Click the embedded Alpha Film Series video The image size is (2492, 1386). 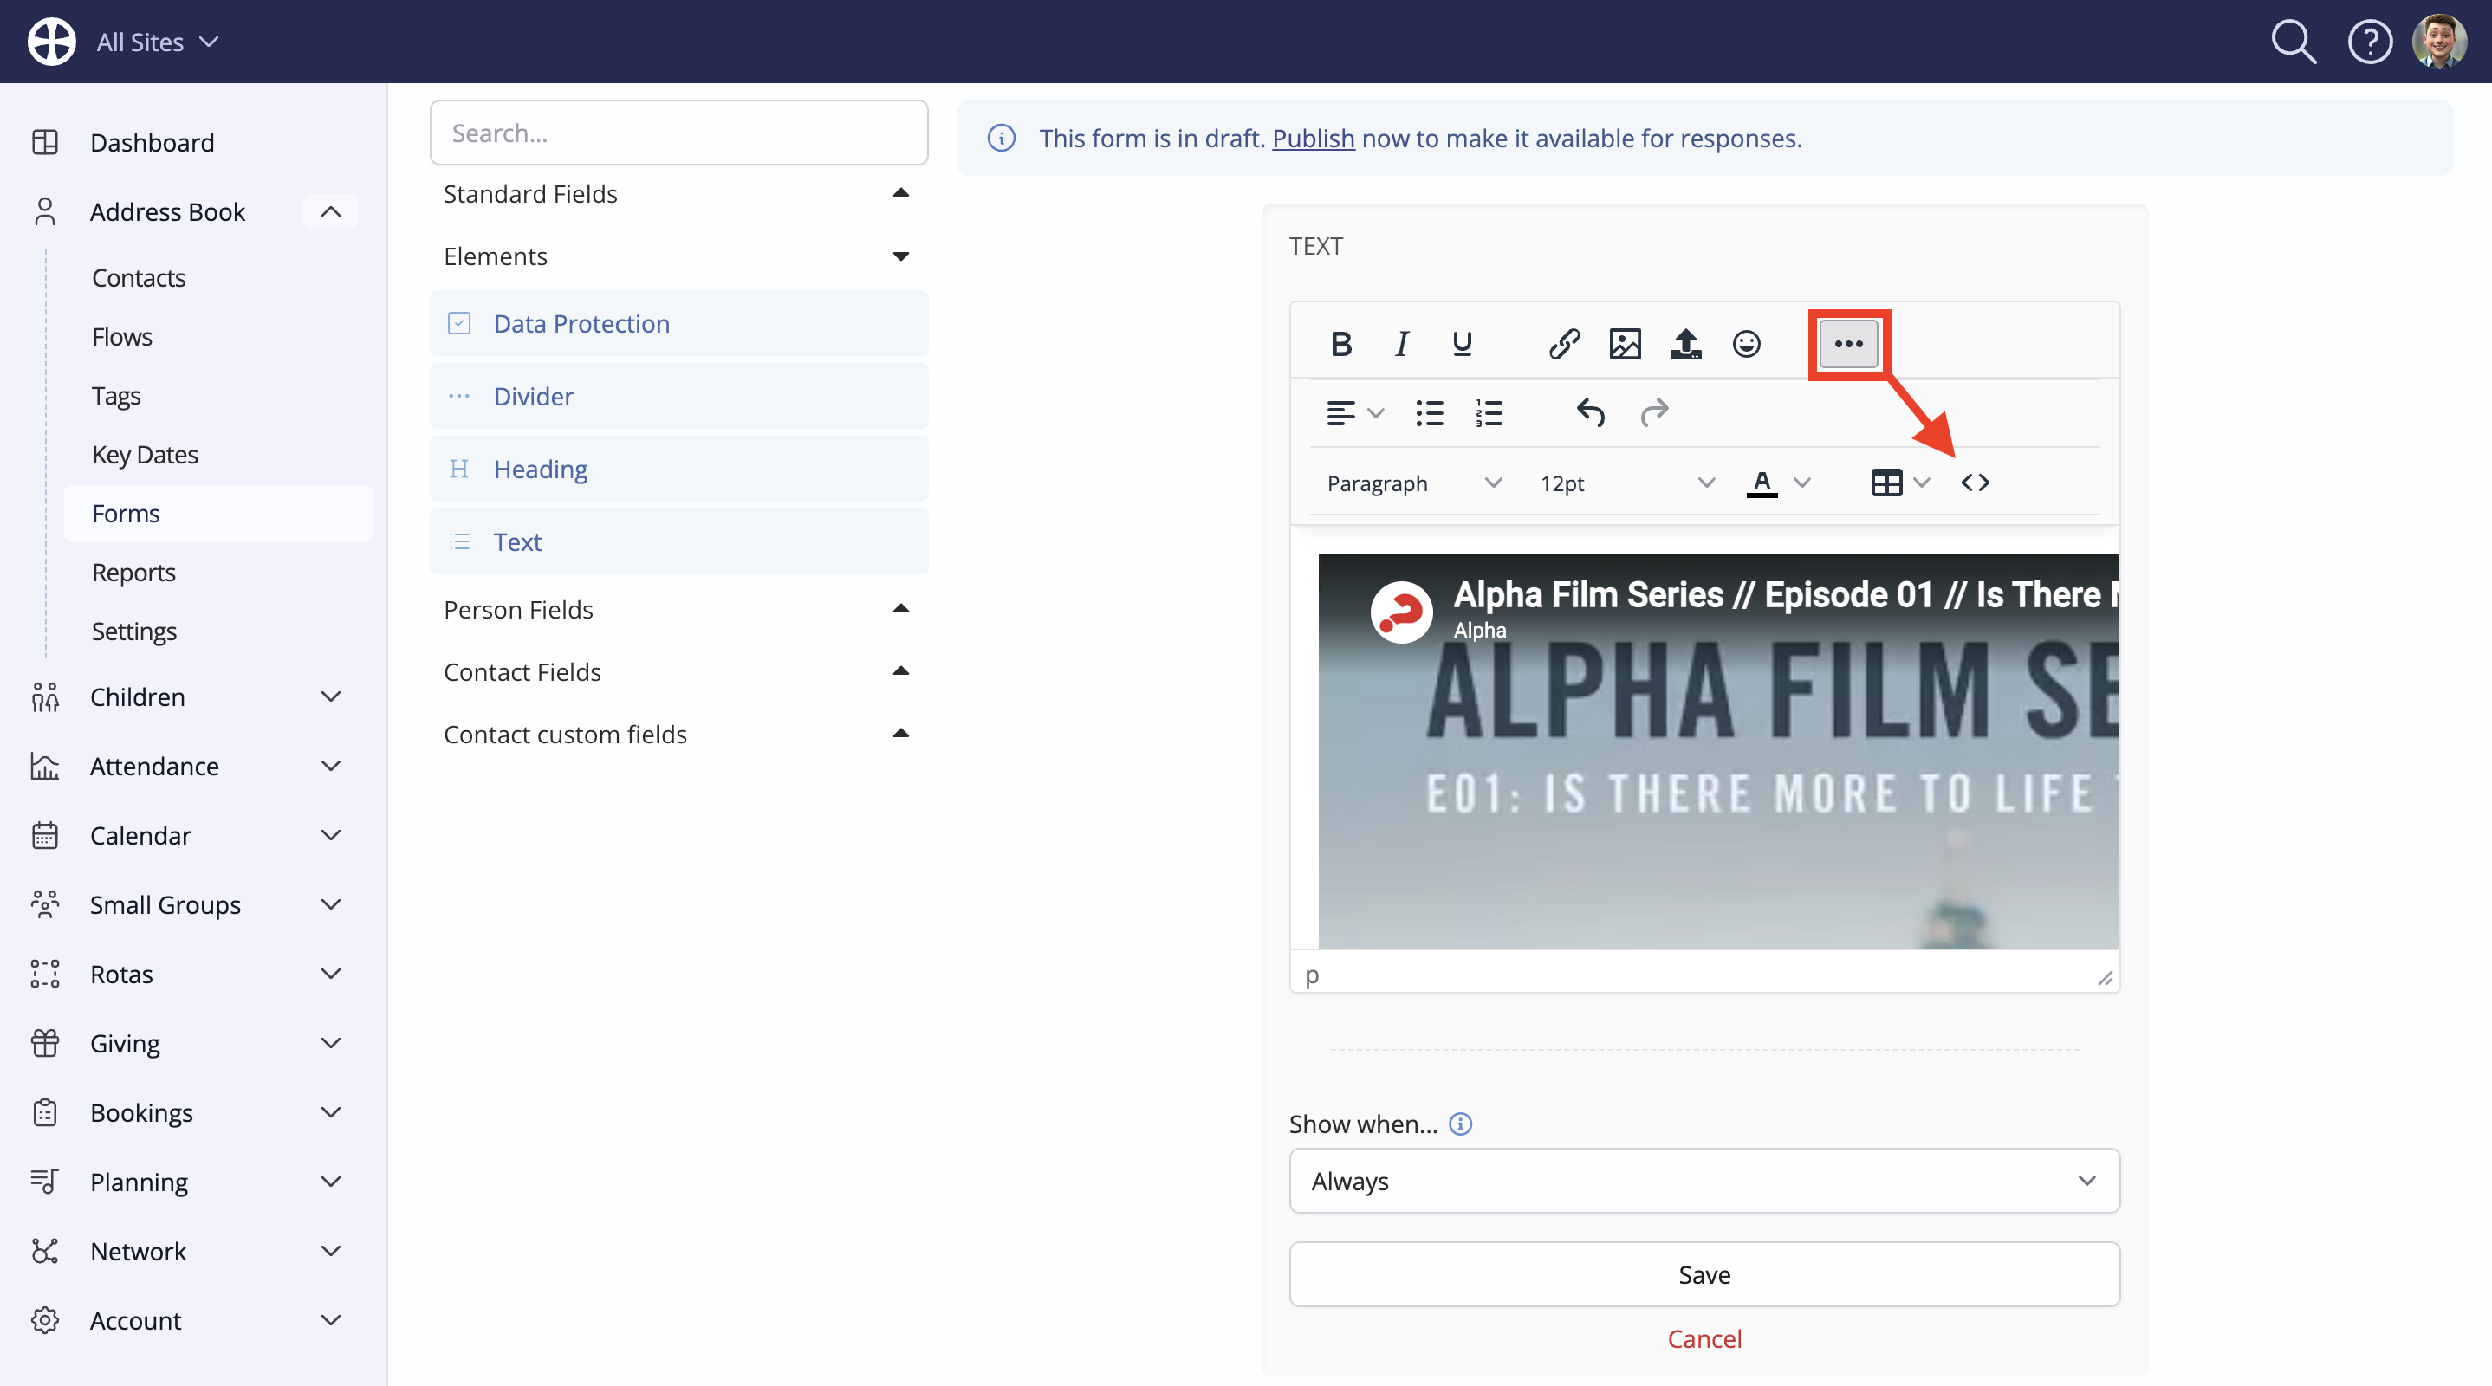click(x=1718, y=750)
